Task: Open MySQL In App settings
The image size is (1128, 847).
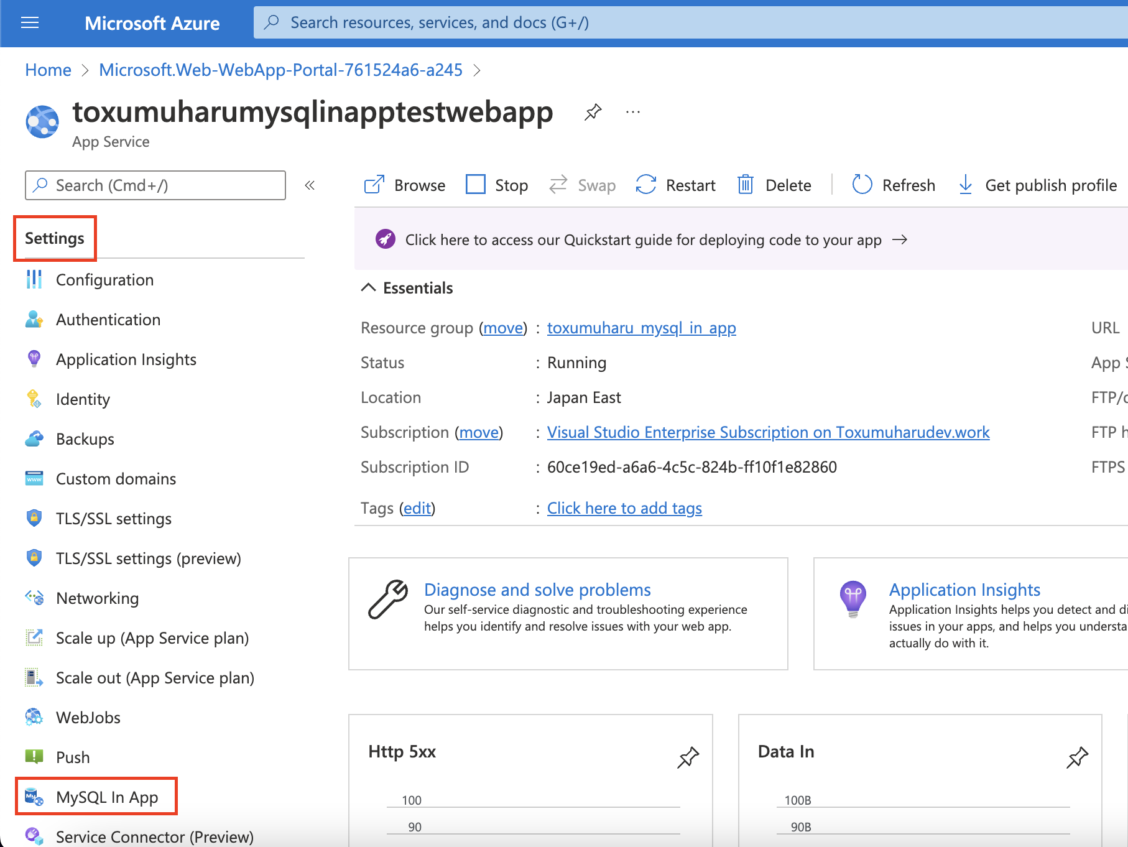Action: pos(106,797)
